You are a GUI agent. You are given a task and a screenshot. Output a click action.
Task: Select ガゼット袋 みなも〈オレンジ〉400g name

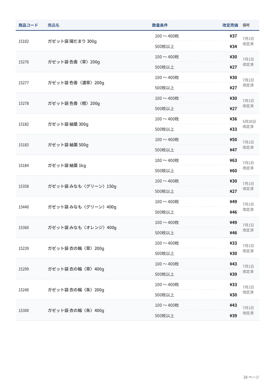click(82, 228)
